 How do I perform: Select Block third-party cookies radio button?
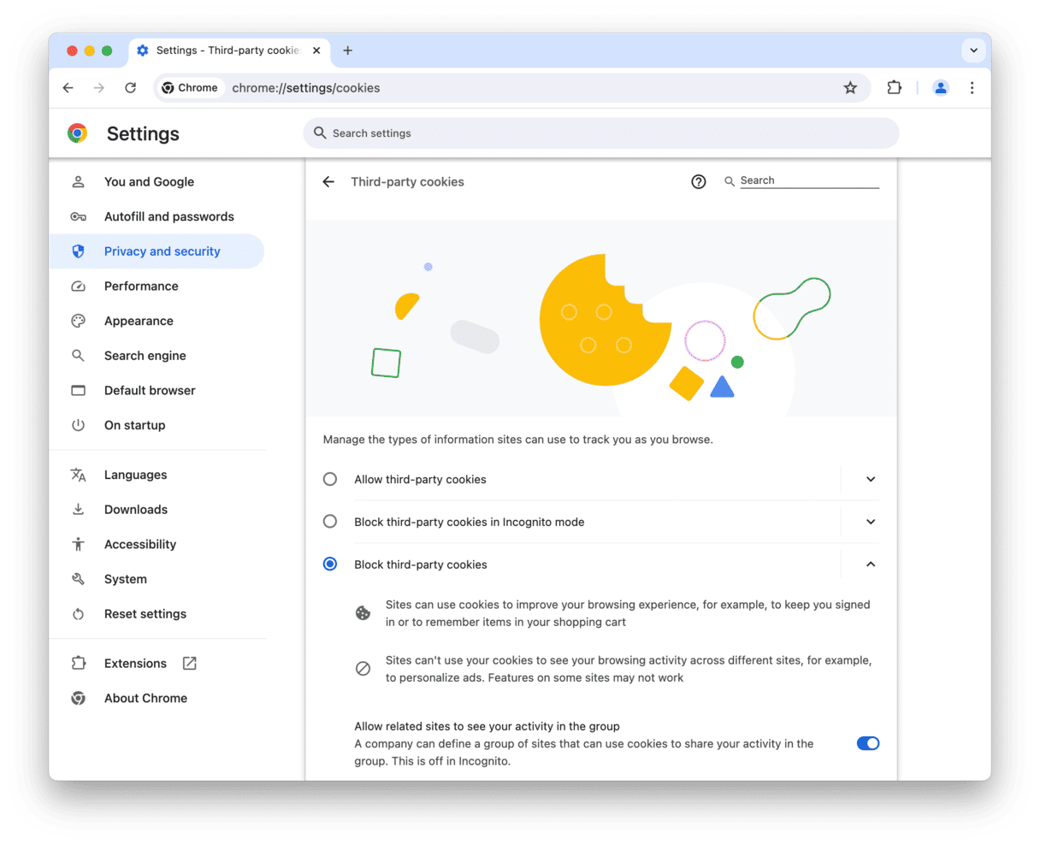330,564
